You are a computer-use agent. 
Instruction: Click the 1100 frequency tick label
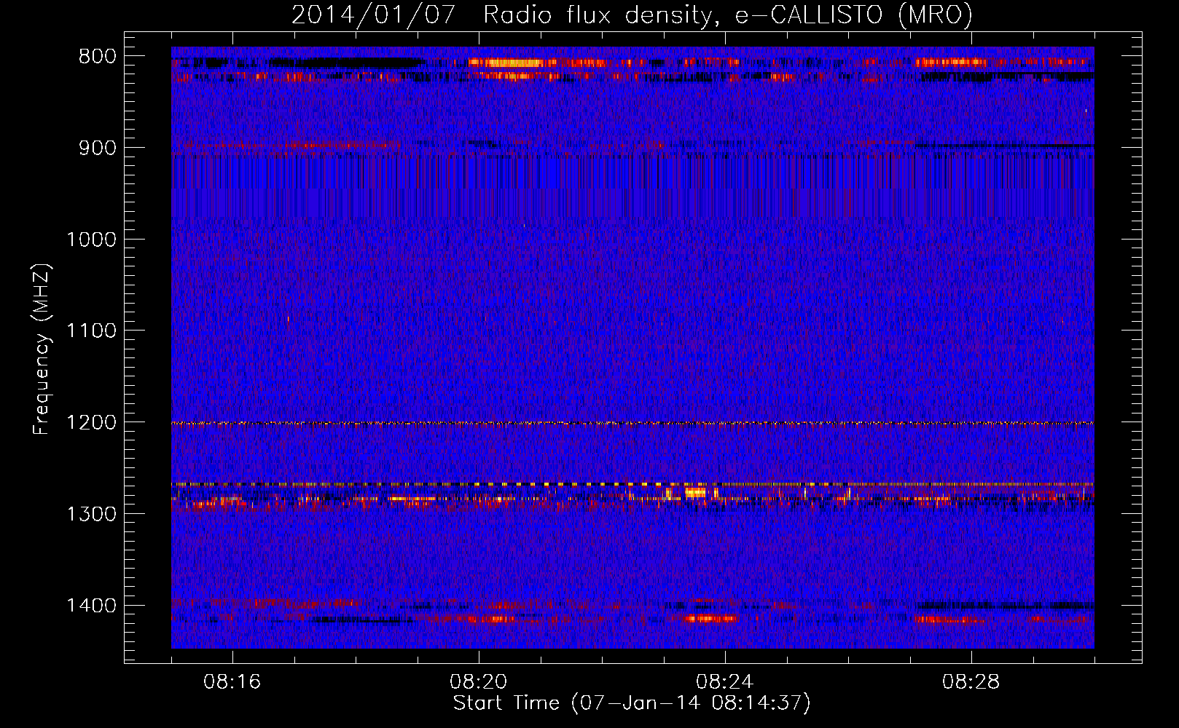coord(91,331)
